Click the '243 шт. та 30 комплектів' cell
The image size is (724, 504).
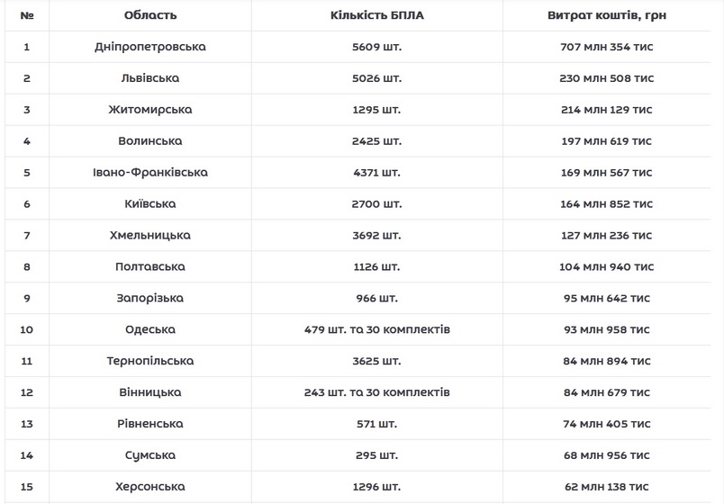377,392
